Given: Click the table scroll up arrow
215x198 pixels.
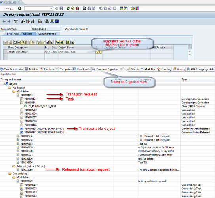Looking at the screenshot, I should pos(190,51).
